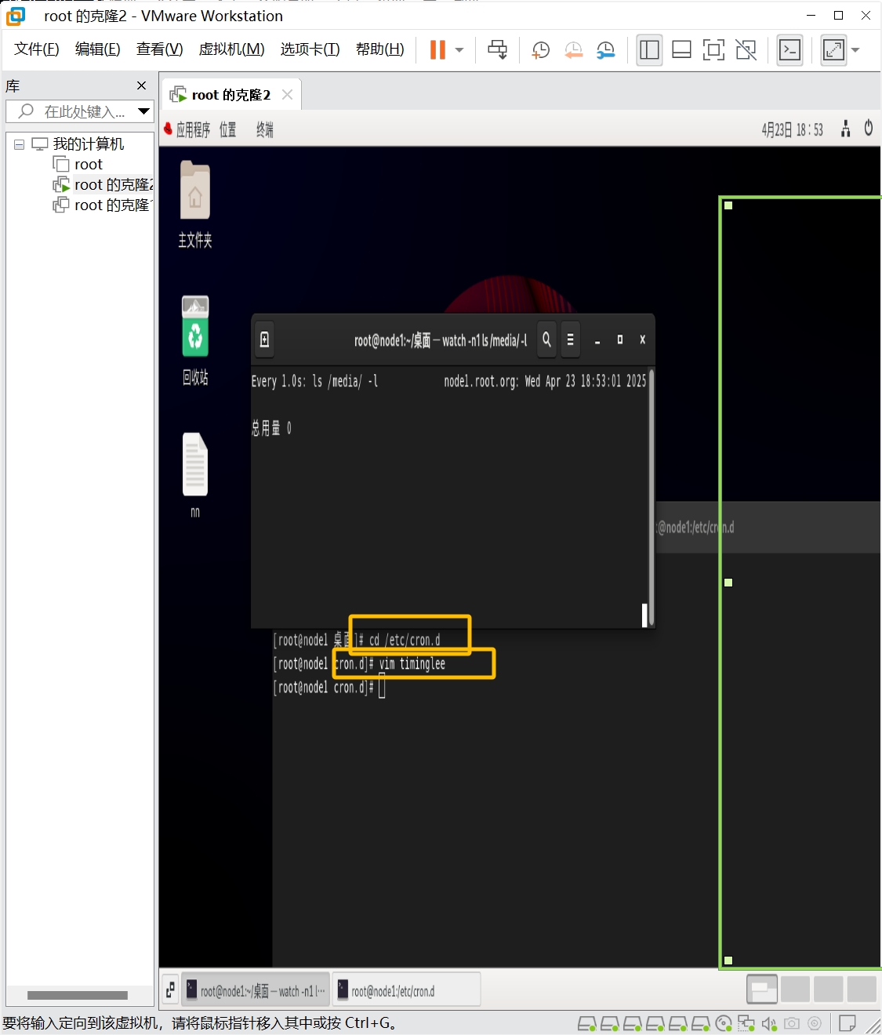
Task: Click the guest network status icon
Action: (x=845, y=129)
